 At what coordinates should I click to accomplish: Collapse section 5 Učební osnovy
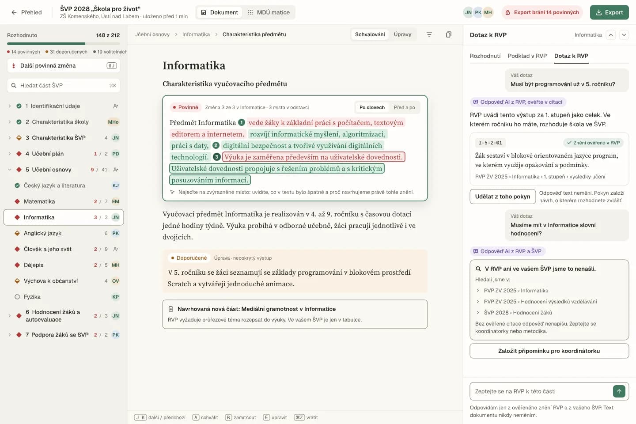(x=9, y=170)
